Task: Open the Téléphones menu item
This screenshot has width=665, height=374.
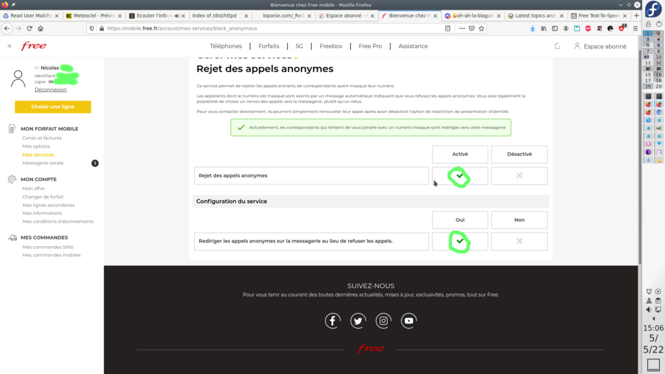Action: [x=225, y=46]
